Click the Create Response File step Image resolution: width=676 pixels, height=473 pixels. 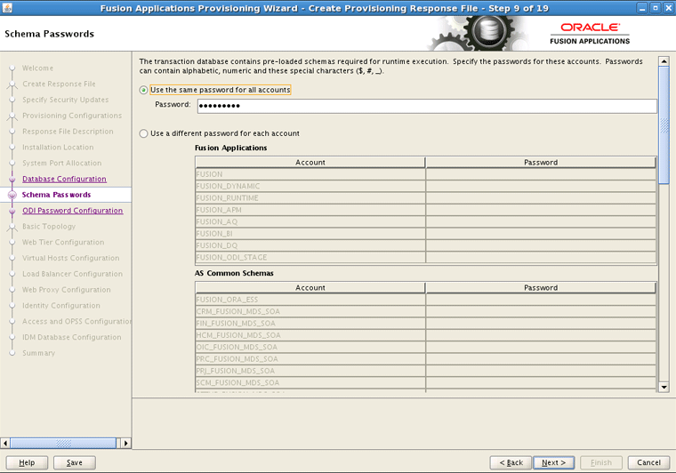pos(59,84)
